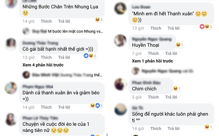Open reactions on 'Những Bước Chân Trên Nhung Lụa'

[x=99, y=20]
